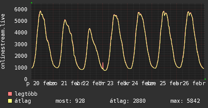Screen dimensions: 208x108
Task: Click the '23 febr' x-axis date label
Action: 118,83
